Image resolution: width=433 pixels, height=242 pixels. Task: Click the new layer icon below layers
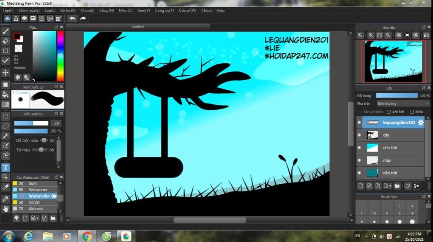coord(361,186)
